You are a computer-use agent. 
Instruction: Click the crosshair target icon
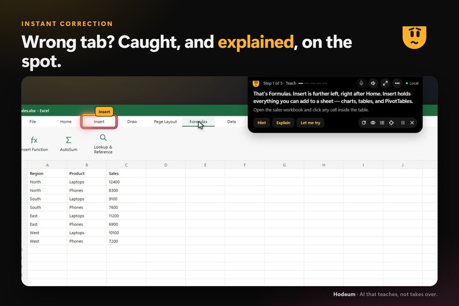(391, 123)
